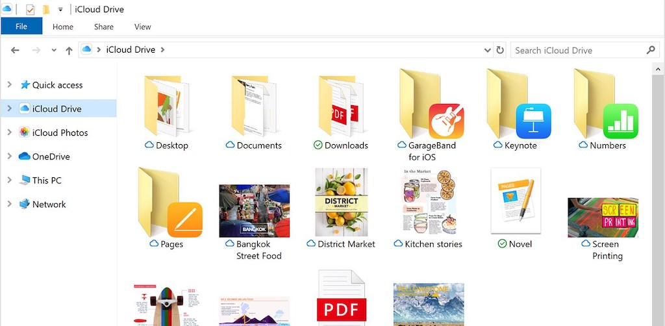Switch to the Share ribbon tab
The height and width of the screenshot is (326, 665).
point(103,27)
